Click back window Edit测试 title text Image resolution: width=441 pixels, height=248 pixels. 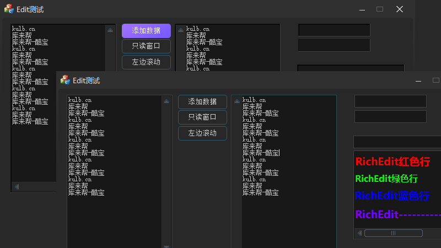pyautogui.click(x=30, y=9)
